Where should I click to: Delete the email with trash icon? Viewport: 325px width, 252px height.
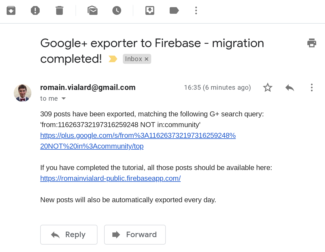(x=59, y=11)
